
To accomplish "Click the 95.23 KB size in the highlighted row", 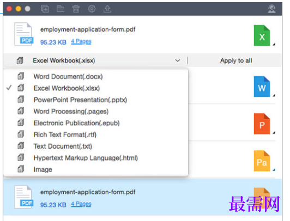I will pyautogui.click(x=53, y=205).
